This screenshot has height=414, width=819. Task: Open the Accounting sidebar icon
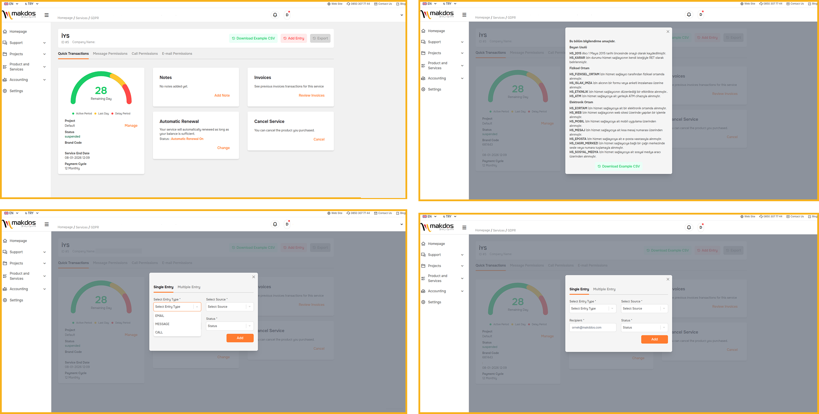(5, 79)
